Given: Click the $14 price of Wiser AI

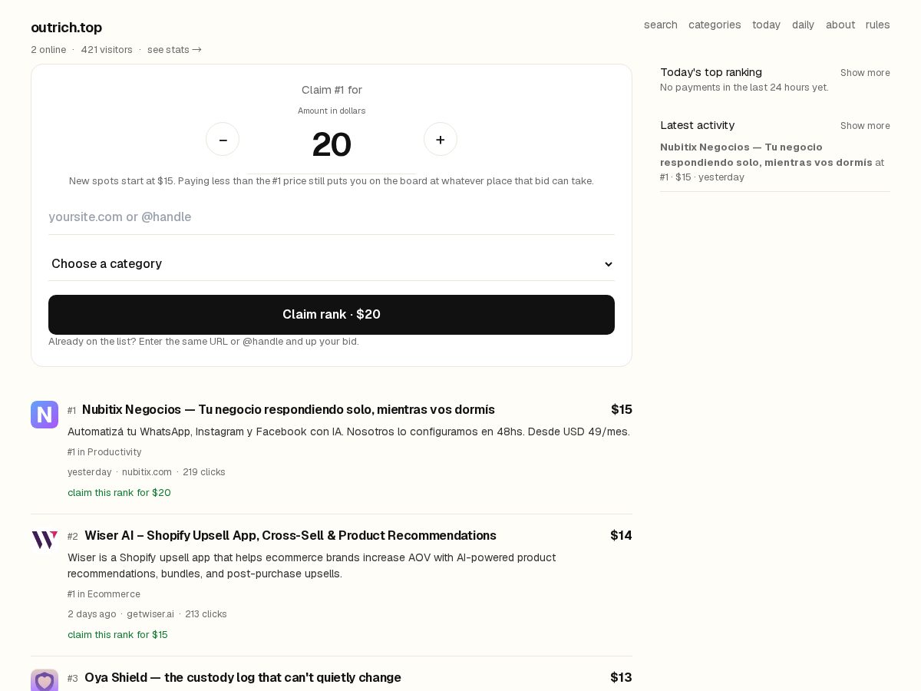Looking at the screenshot, I should 621,536.
